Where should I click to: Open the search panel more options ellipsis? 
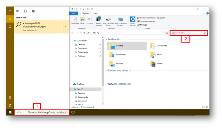pyautogui.click(x=65, y=11)
